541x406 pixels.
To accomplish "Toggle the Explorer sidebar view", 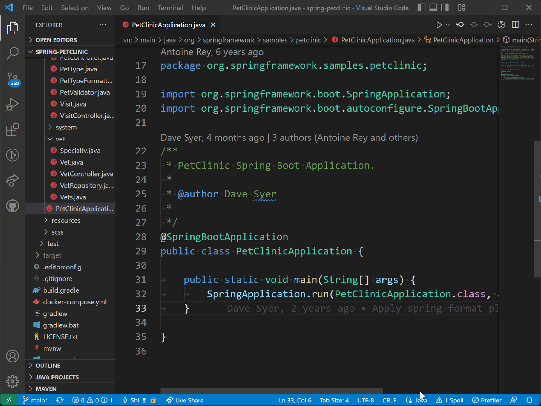I will 12,28.
